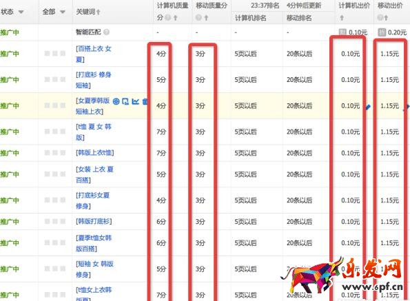The image size is (410, 301).
Task: Click the 0.10元 computer bid for 智能匹配
Action: (358, 32)
